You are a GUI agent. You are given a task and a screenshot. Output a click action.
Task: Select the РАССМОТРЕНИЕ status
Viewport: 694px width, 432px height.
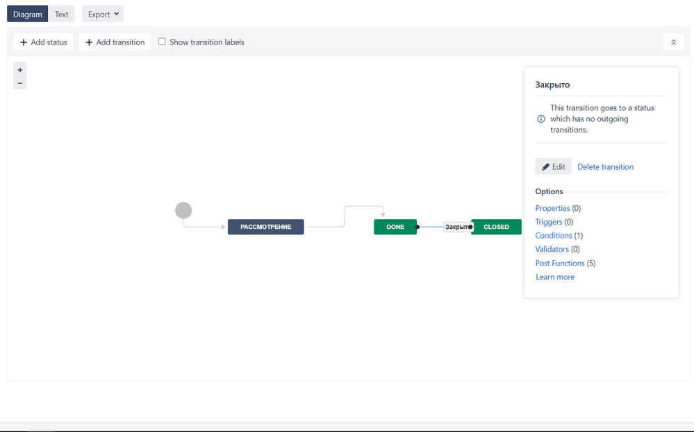pos(265,227)
